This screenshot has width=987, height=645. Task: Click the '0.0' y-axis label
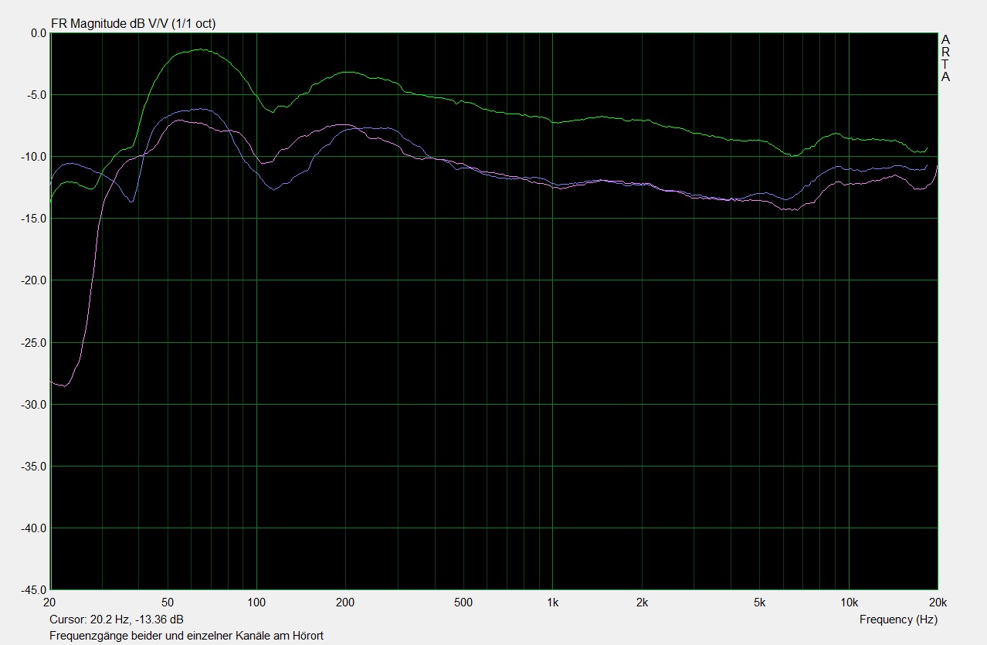(39, 33)
